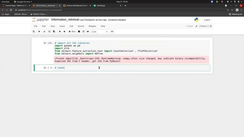This screenshot has width=244, height=137.
Task: Paste cells below icon
Action: tap(54, 32)
